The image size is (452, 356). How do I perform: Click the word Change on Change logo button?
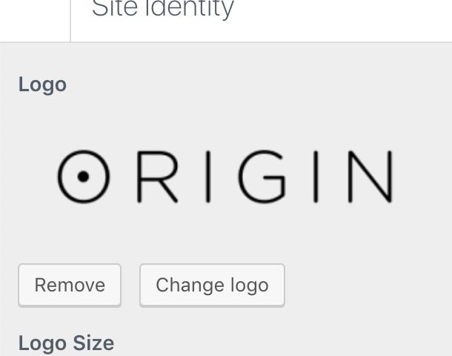[190, 285]
